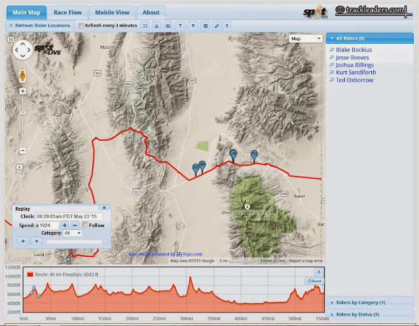
Task: Open the About tab
Action: (x=151, y=12)
